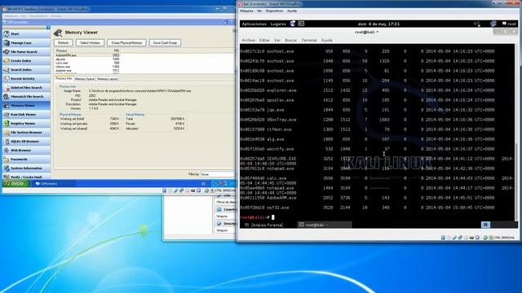Open System Information module
The image size is (522, 293).
[x=26, y=168]
